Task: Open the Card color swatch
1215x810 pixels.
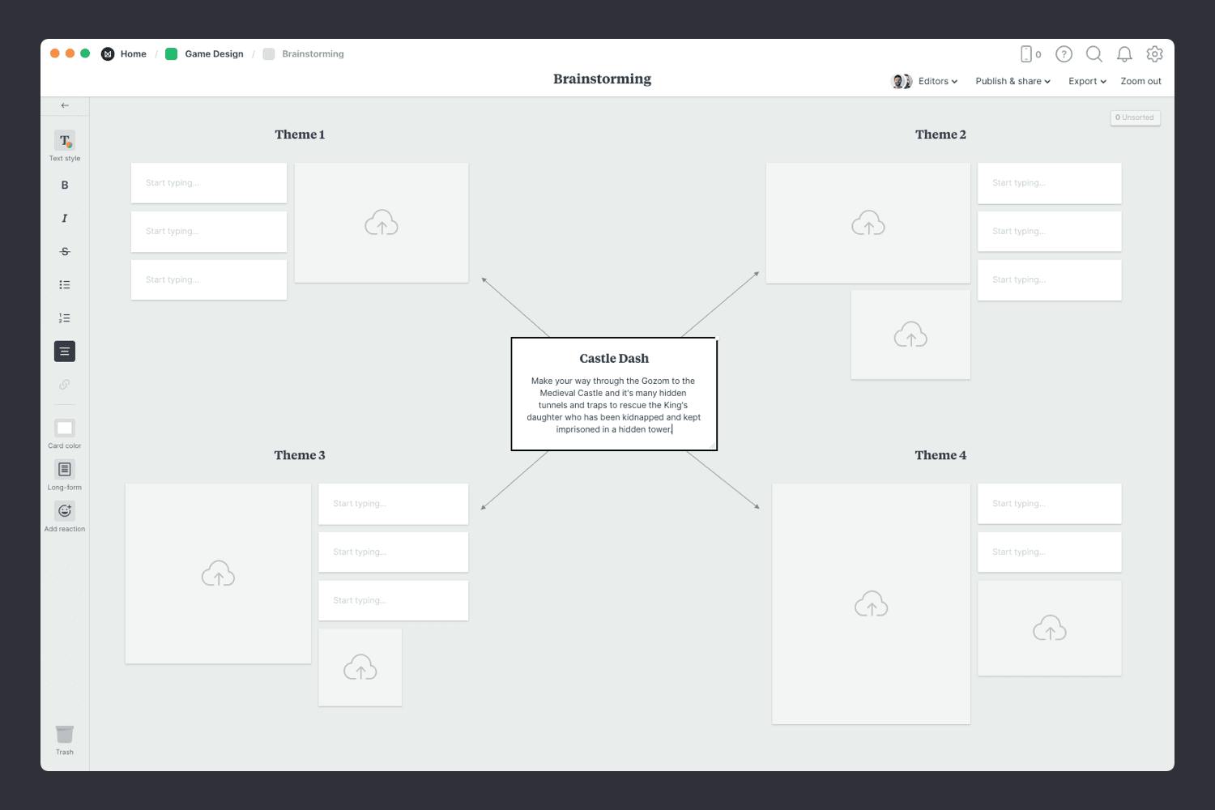Action: pyautogui.click(x=64, y=428)
